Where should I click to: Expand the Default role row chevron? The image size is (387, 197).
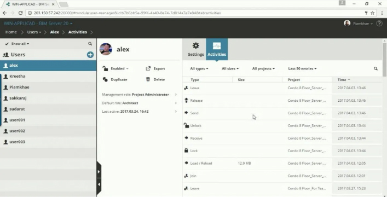(176, 103)
